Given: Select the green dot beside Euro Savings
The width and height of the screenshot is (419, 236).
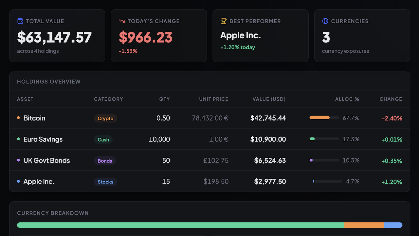Looking at the screenshot, I should pos(19,139).
